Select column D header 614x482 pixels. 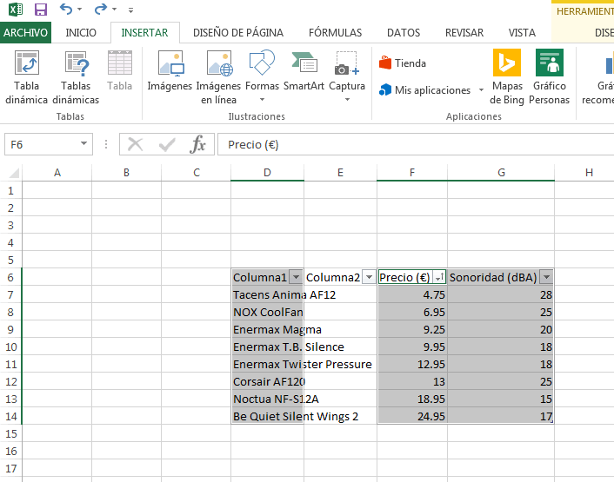267,173
